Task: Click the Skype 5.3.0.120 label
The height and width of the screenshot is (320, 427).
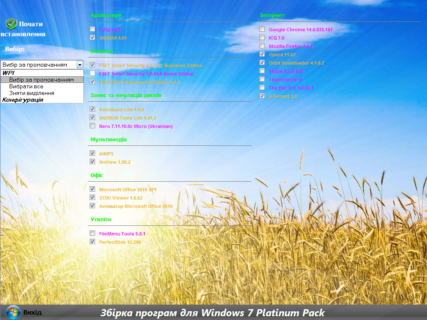Action: point(286,71)
